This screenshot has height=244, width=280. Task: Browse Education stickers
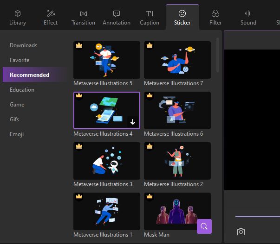click(x=22, y=89)
